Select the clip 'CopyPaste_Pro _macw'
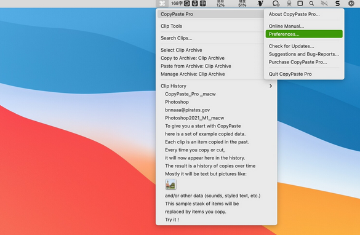 point(216,94)
